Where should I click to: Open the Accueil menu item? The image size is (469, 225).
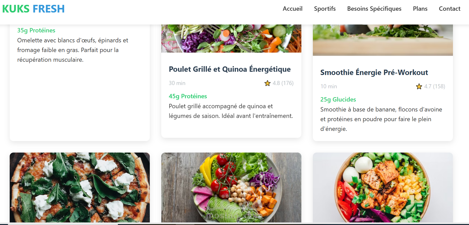[x=292, y=9]
